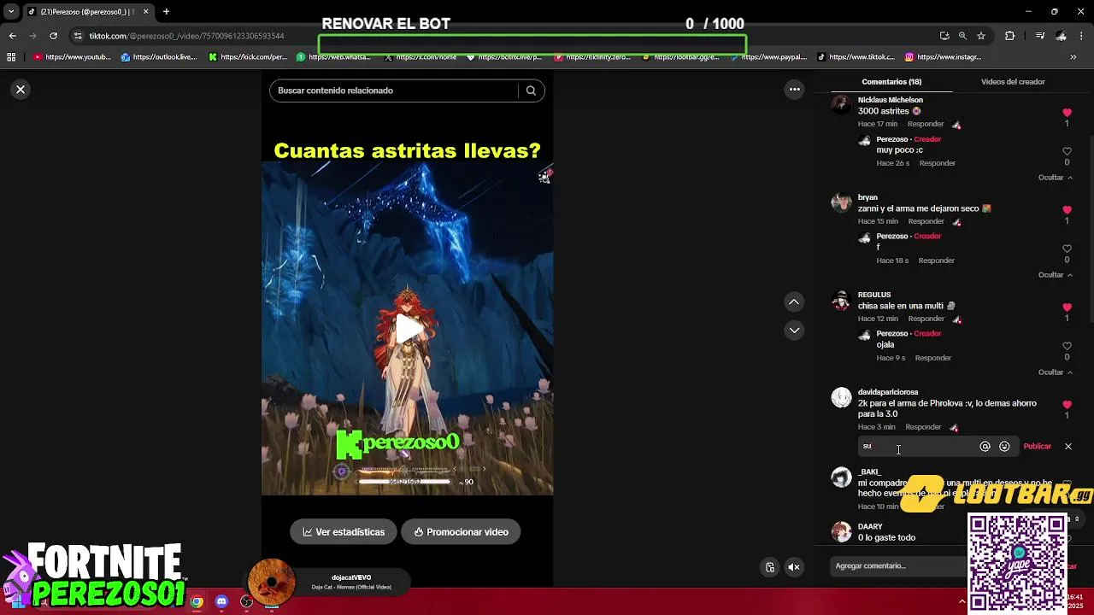Open browser tab search dropdown
Image resolution: width=1094 pixels, height=615 pixels.
tap(11, 12)
